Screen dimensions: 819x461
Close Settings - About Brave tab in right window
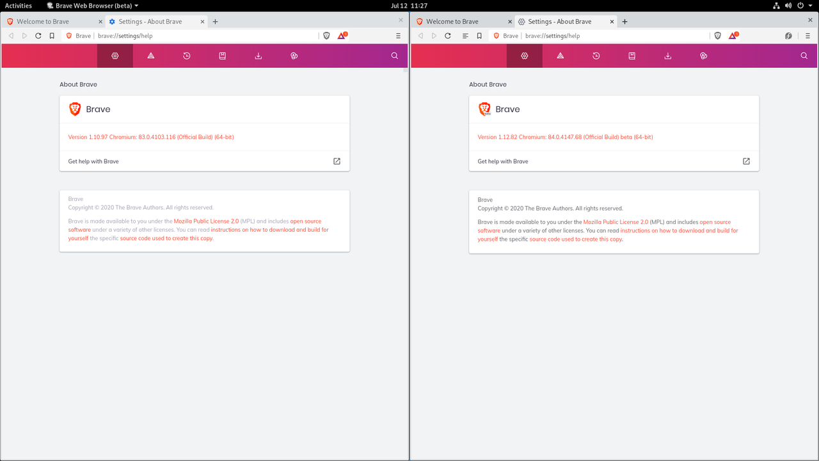(610, 21)
